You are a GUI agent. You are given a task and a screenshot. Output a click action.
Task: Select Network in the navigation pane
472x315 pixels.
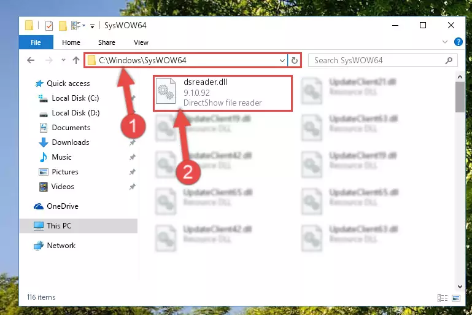point(61,246)
